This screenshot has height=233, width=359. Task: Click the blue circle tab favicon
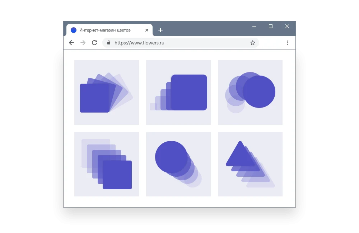point(74,30)
